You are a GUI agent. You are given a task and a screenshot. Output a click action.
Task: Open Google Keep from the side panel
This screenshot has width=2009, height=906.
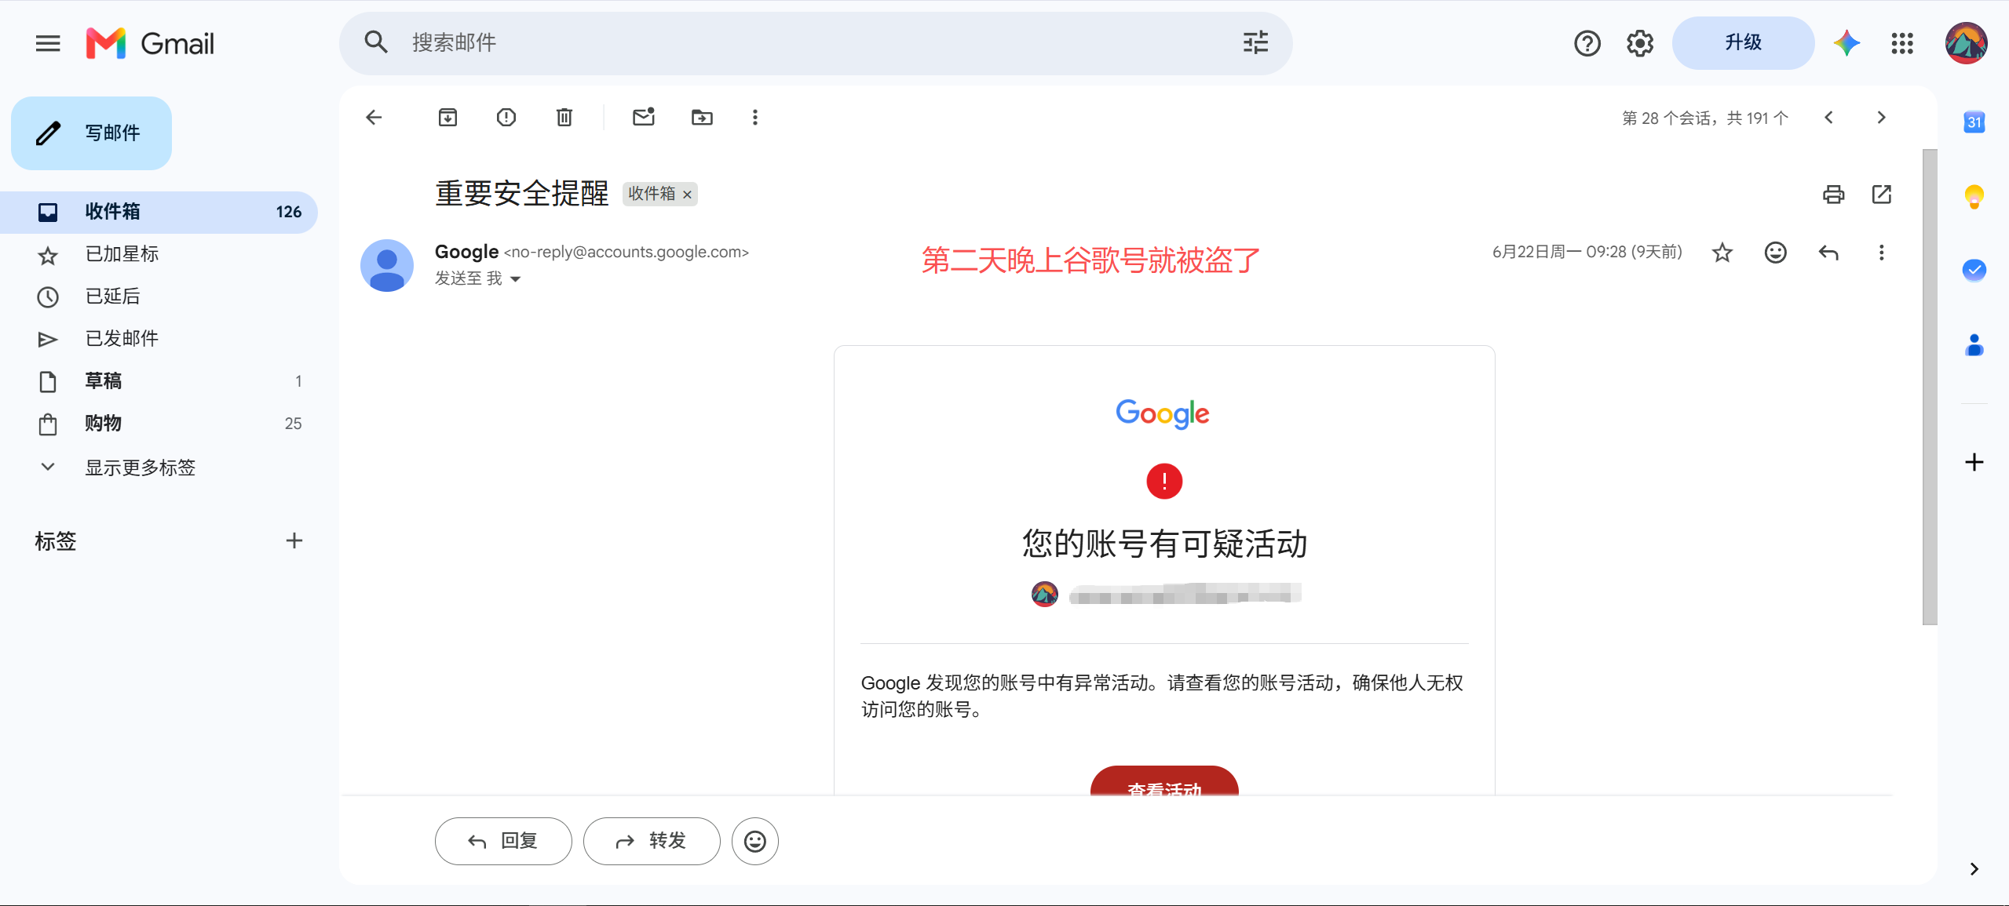click(1974, 196)
